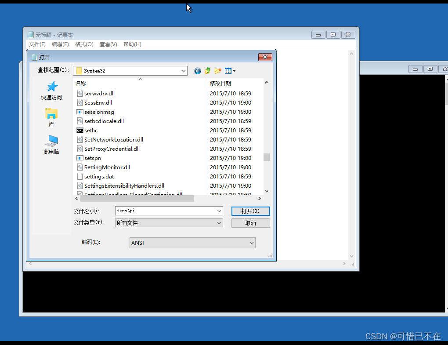The image size is (448, 345).
Task: Minimize the Notepad window
Action: [x=318, y=35]
